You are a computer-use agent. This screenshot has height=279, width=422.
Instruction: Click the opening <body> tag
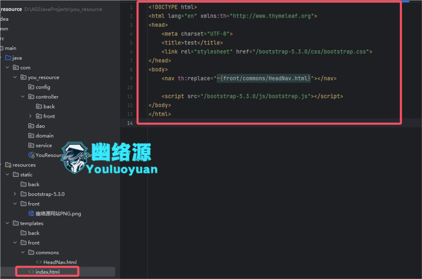coord(158,69)
